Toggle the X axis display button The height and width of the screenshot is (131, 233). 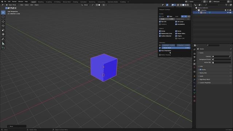[x=182, y=16]
